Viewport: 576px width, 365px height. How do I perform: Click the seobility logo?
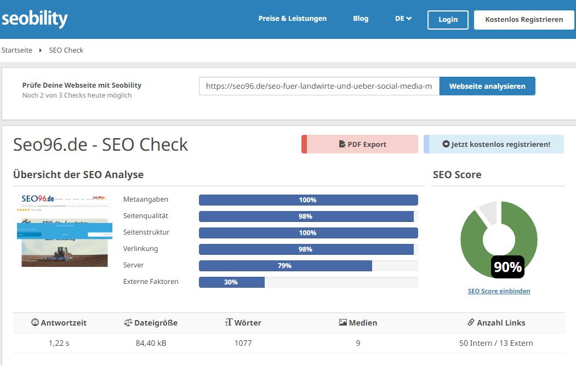pos(34,19)
